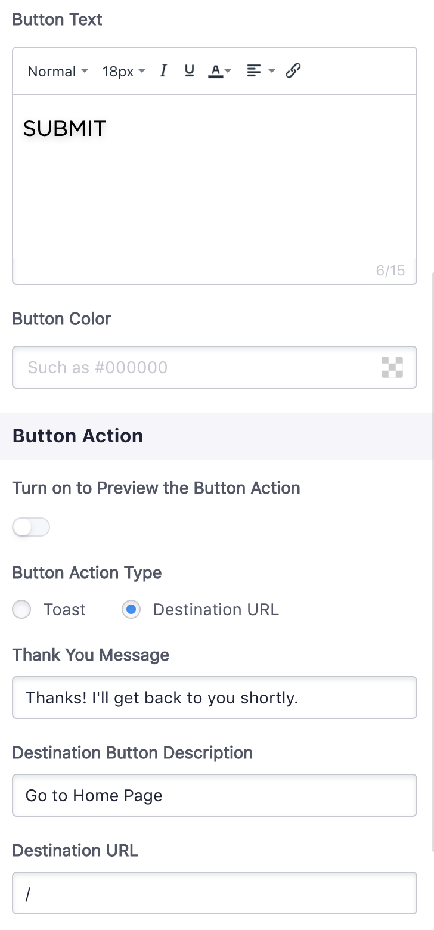Insert a hyperlink in the text
This screenshot has height=930, width=434.
(x=293, y=71)
